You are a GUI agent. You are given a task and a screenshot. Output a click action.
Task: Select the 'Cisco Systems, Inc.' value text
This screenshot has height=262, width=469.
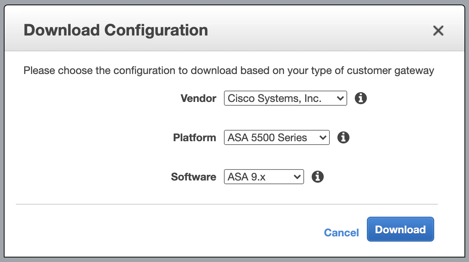(x=275, y=99)
